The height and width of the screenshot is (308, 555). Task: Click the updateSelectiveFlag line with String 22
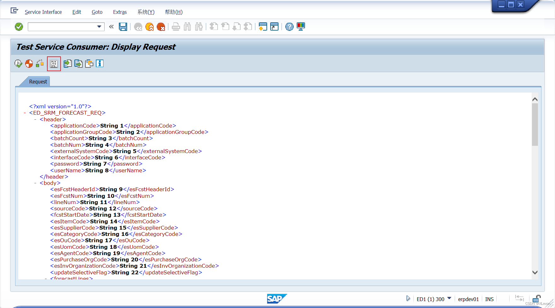(126, 272)
